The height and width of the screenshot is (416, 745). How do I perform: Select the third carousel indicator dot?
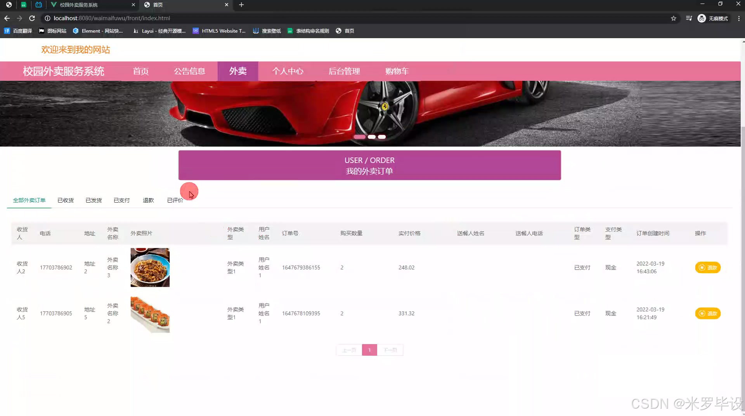[382, 137]
